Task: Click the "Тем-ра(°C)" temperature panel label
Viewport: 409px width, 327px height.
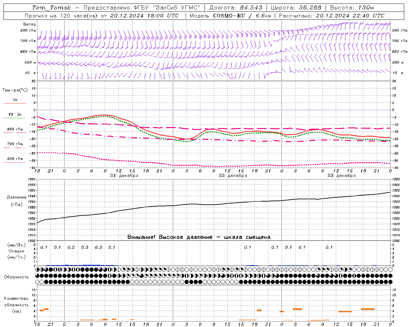Action: [x=15, y=90]
